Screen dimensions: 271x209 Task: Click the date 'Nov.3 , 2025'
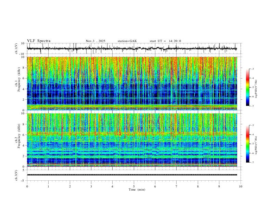coord(95,41)
